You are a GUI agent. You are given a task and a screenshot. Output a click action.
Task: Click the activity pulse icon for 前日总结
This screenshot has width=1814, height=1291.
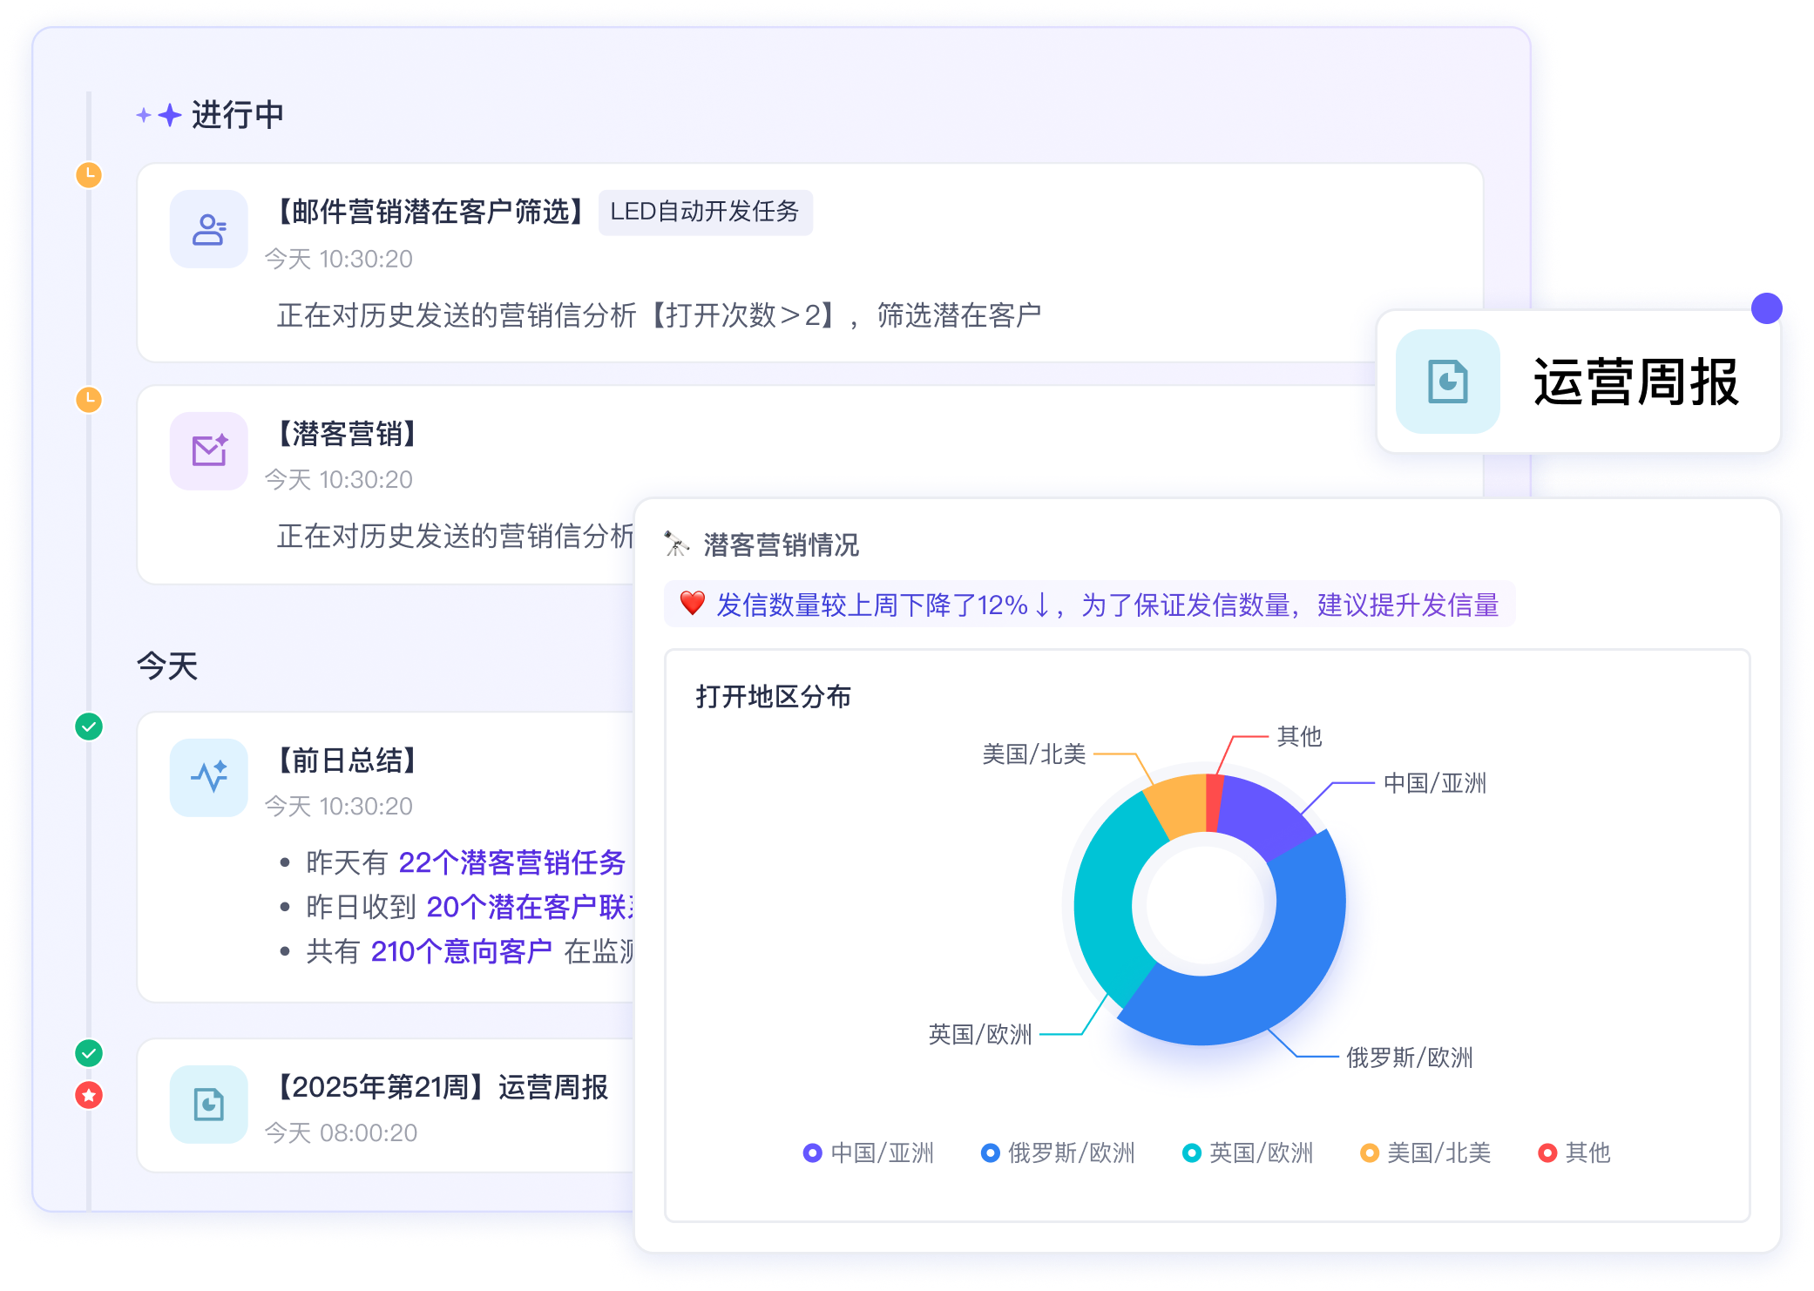[209, 777]
